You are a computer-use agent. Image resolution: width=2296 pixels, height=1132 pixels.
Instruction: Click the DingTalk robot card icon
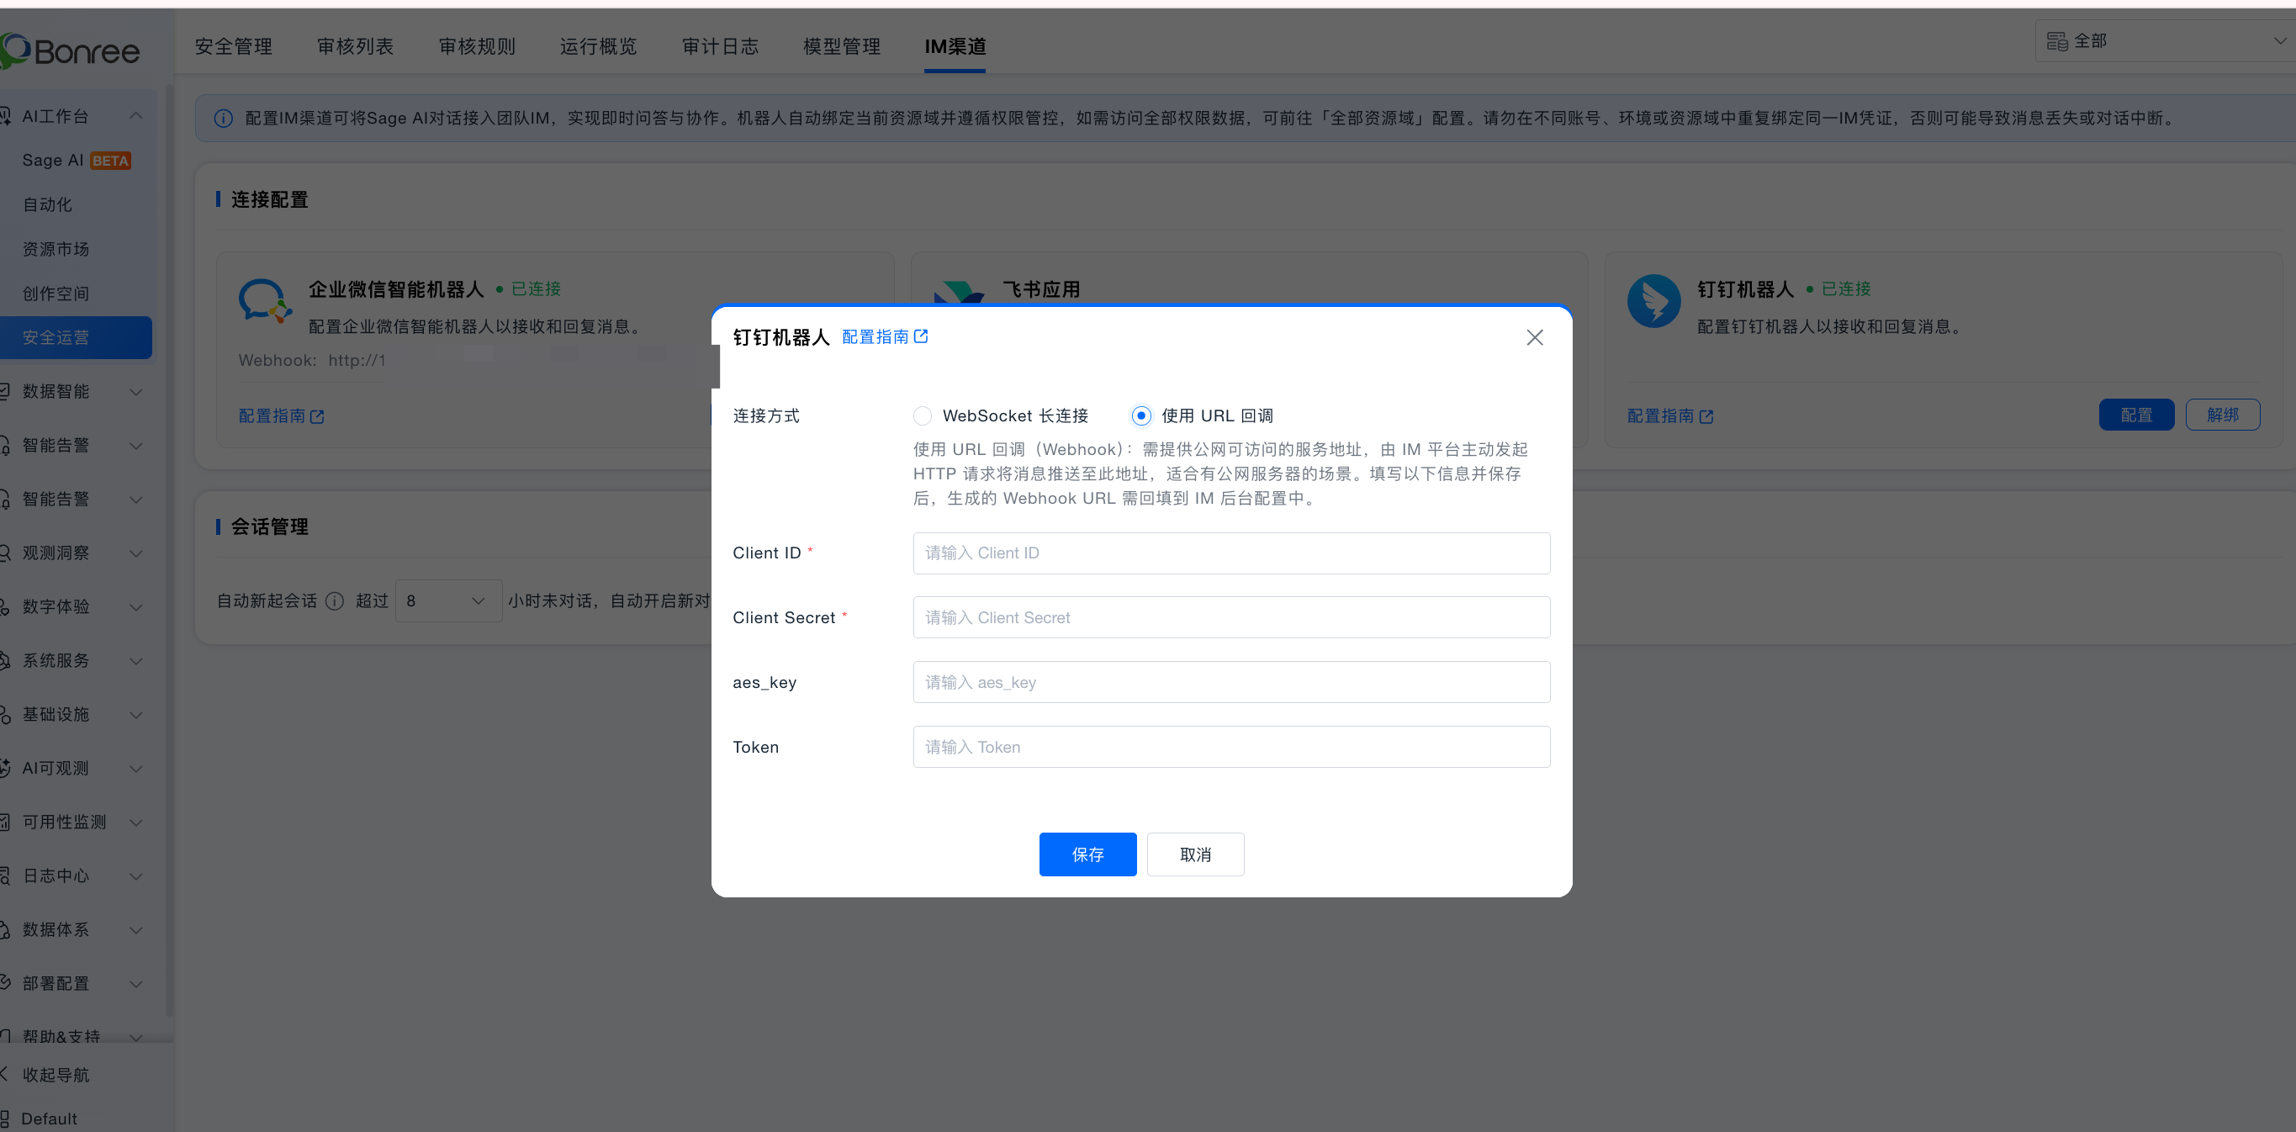pyautogui.click(x=1653, y=301)
